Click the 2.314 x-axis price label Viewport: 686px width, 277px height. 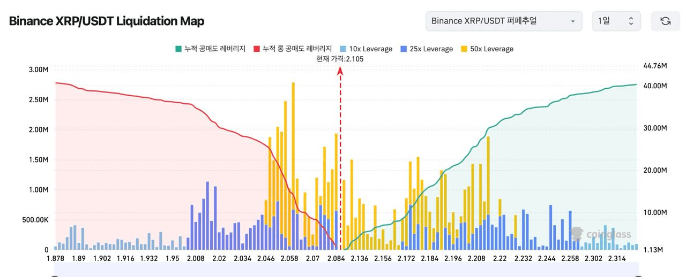617,259
